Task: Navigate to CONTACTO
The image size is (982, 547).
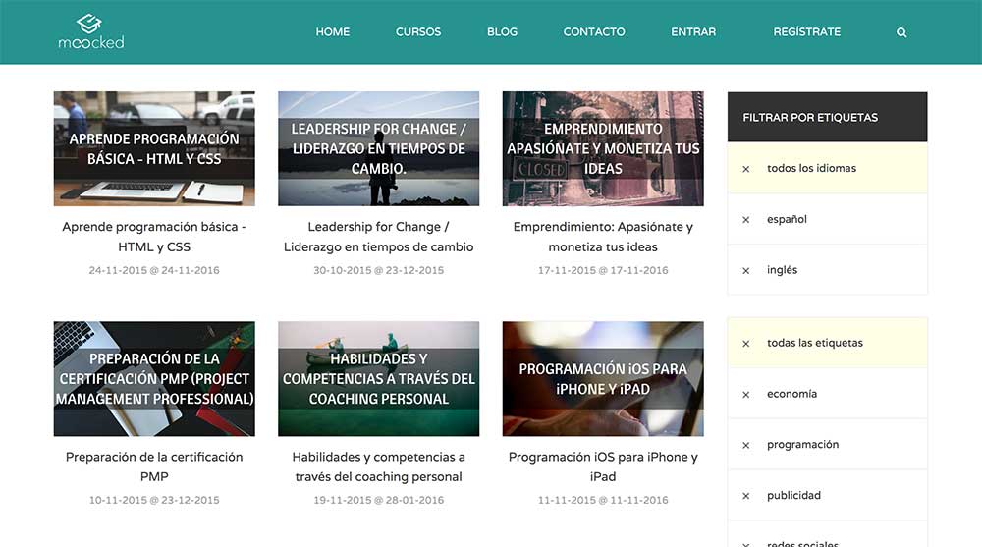Action: coord(594,32)
